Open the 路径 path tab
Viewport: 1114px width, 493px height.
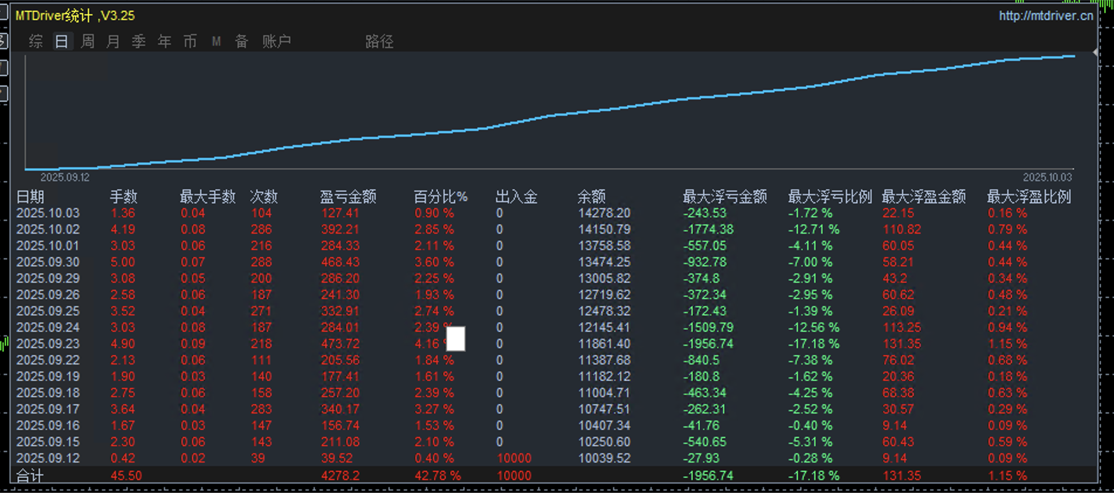(379, 41)
